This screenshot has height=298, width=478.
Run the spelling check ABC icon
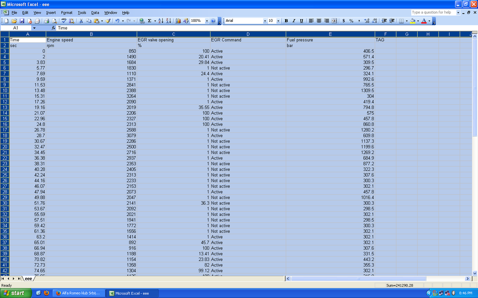[63, 20]
